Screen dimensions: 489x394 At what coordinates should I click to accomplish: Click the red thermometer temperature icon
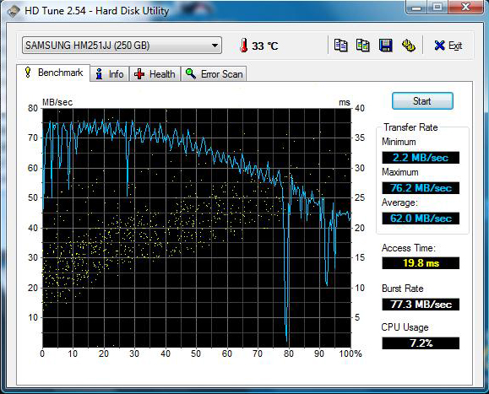(x=243, y=46)
